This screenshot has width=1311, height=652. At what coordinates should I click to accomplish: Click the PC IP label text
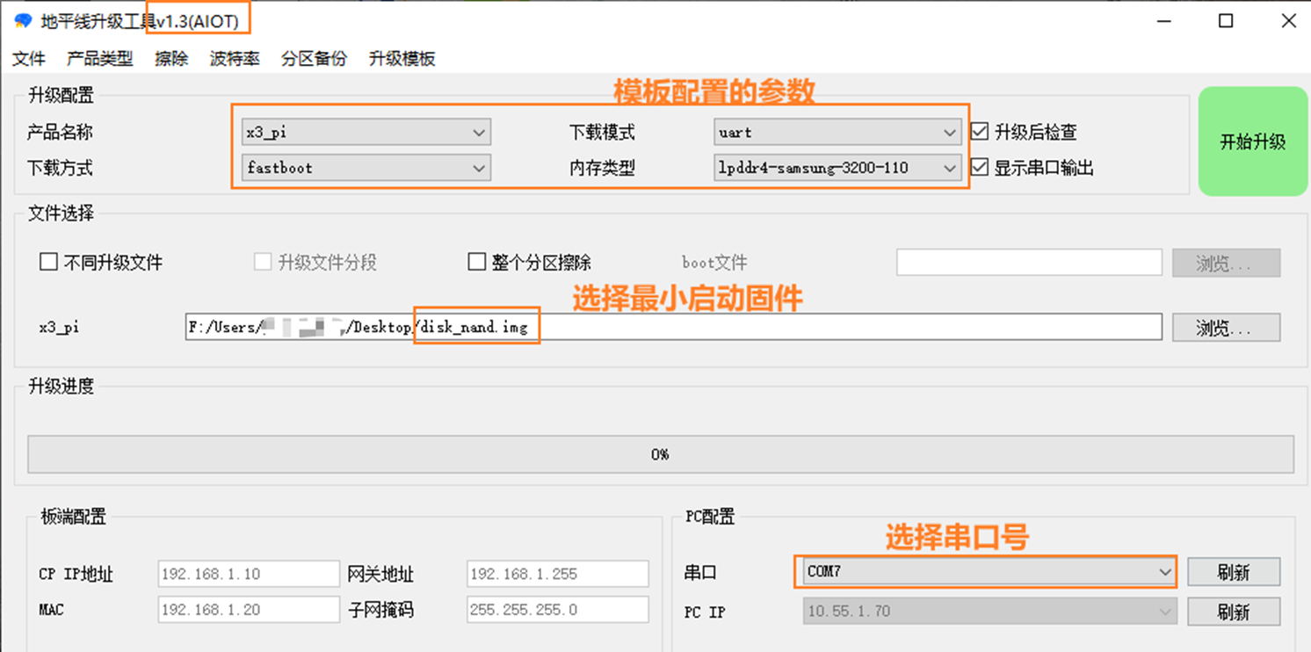[705, 612]
